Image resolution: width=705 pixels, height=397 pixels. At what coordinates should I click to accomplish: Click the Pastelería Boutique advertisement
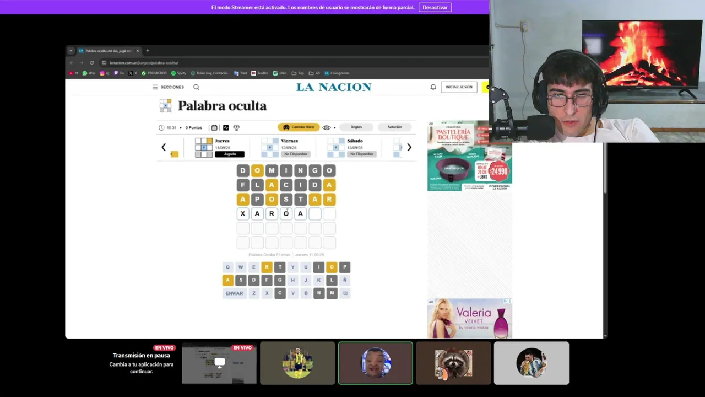click(470, 155)
